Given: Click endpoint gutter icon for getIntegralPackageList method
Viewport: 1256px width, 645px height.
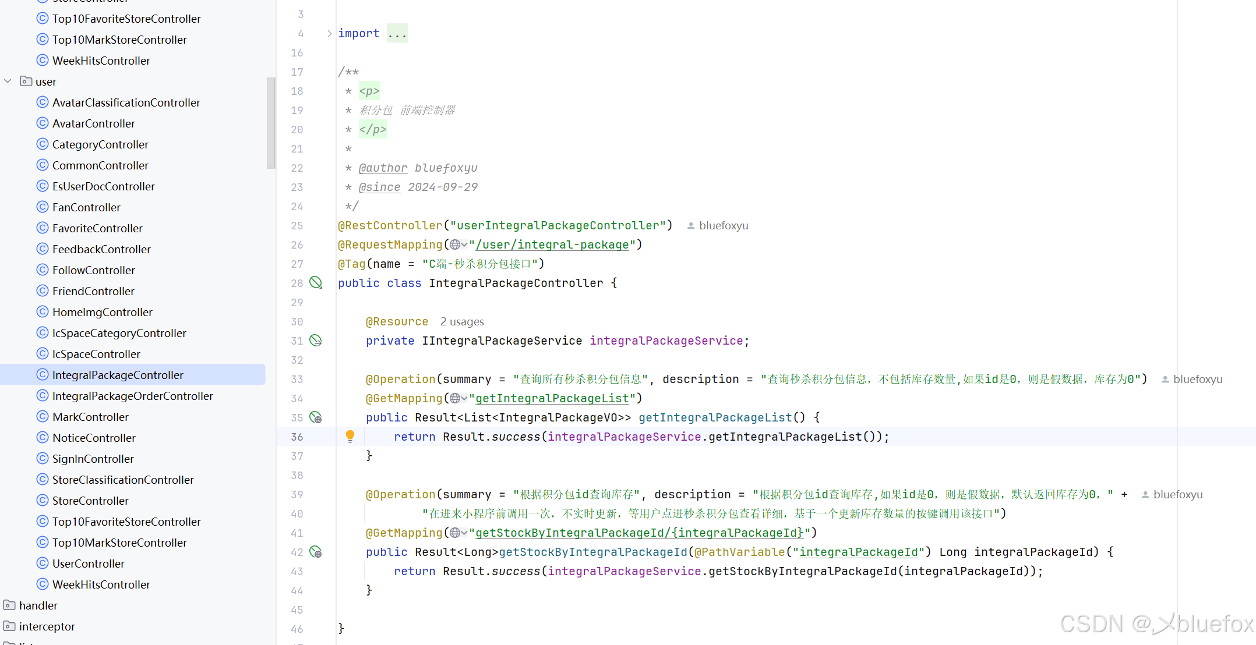Looking at the screenshot, I should (316, 417).
